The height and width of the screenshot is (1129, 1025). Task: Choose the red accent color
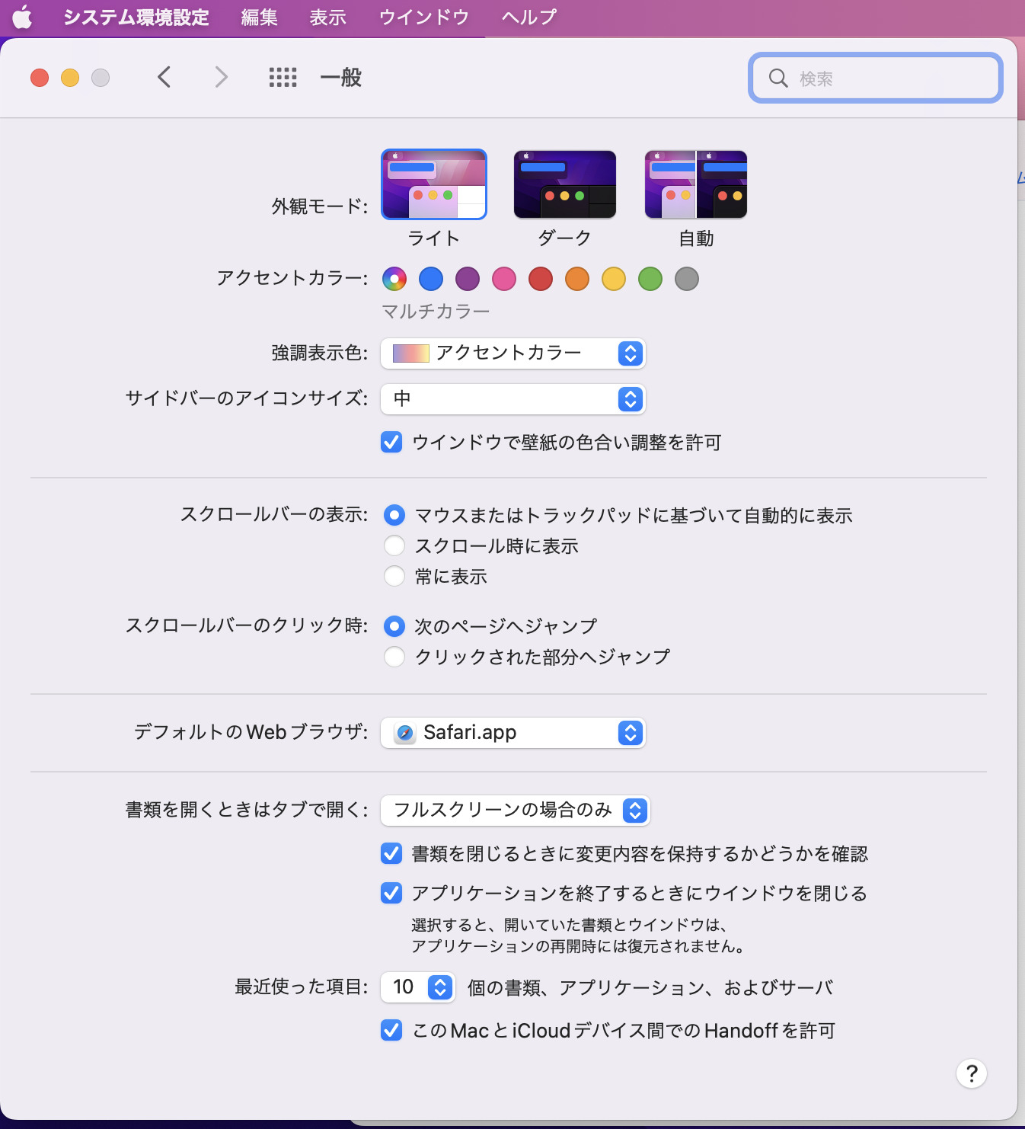pyautogui.click(x=541, y=279)
